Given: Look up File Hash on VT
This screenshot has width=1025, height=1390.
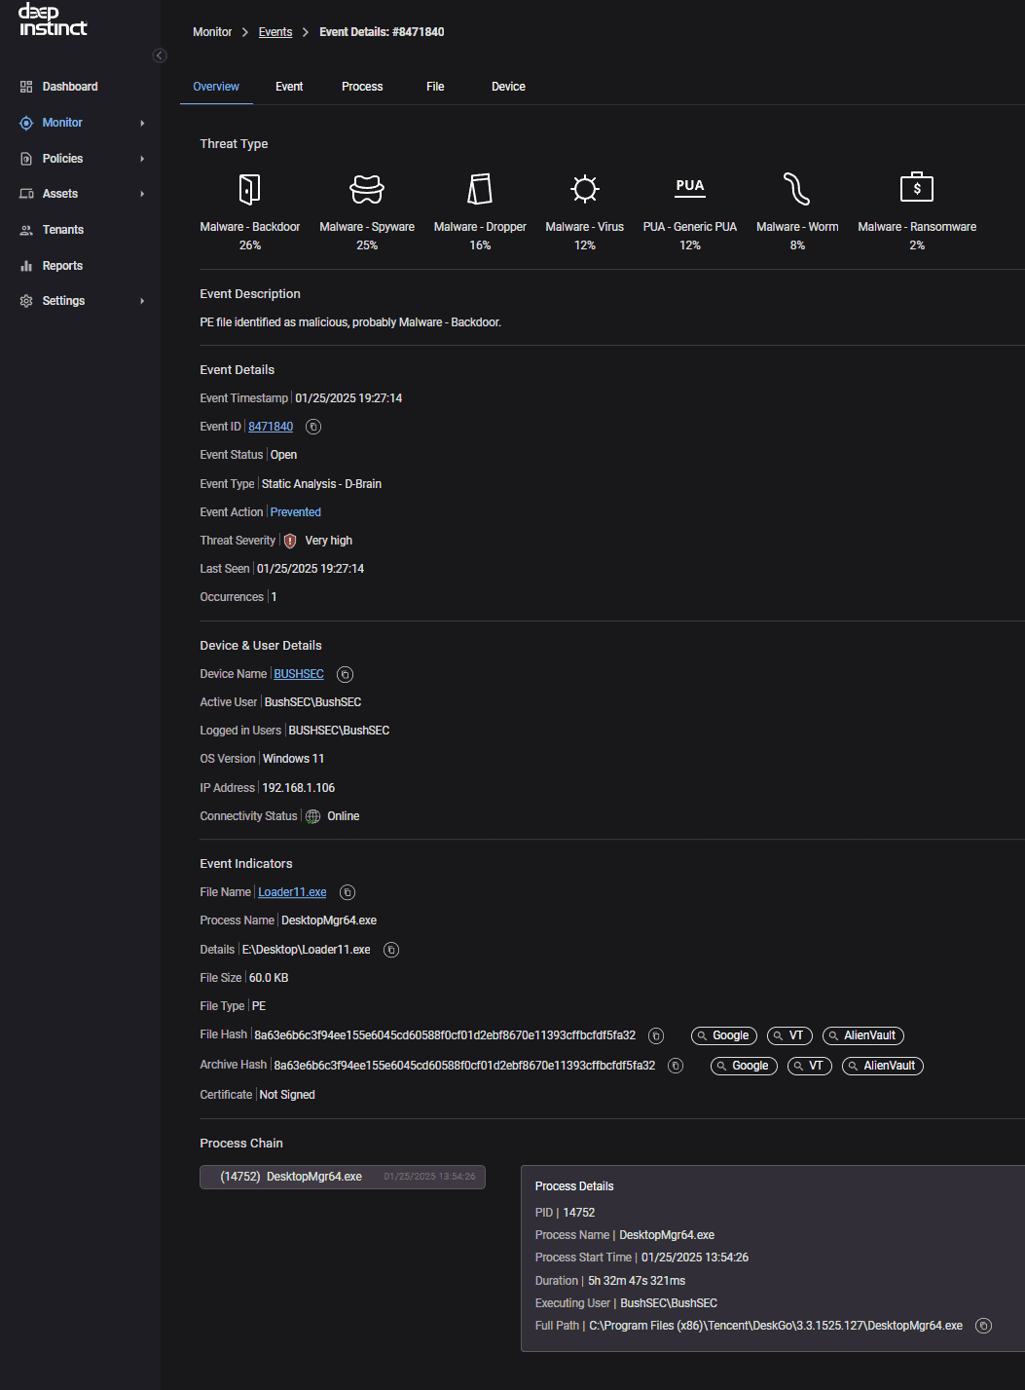Looking at the screenshot, I should tap(789, 1035).
